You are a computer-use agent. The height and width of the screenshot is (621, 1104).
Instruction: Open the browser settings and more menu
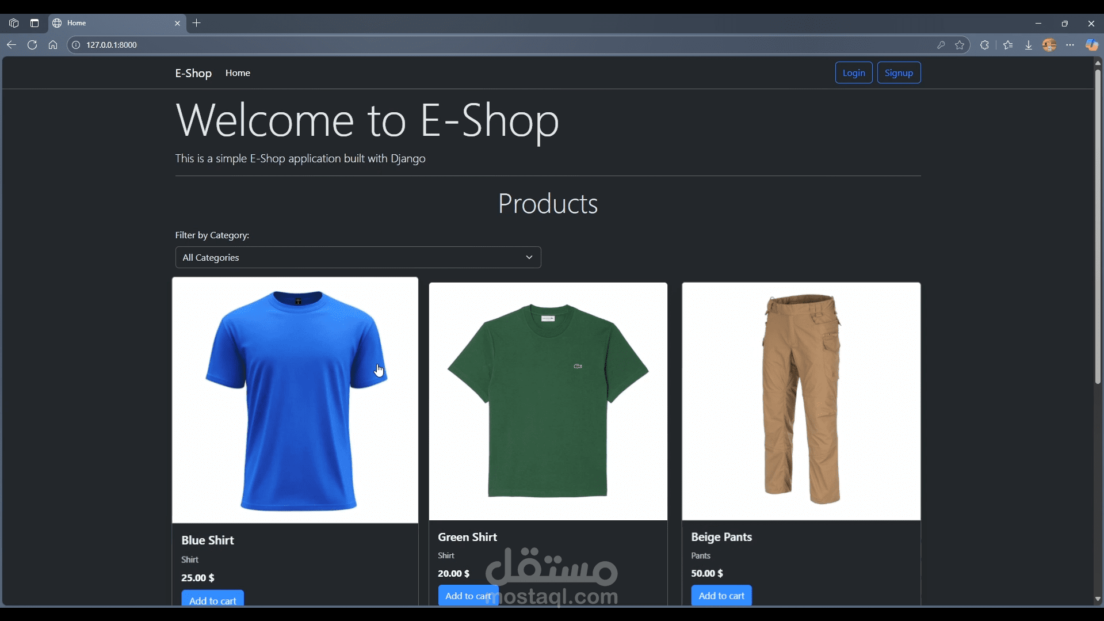(x=1070, y=45)
